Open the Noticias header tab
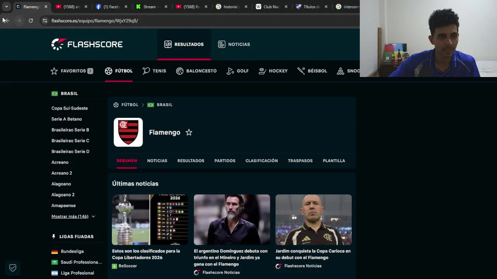This screenshot has height=279, width=497. coord(234,44)
